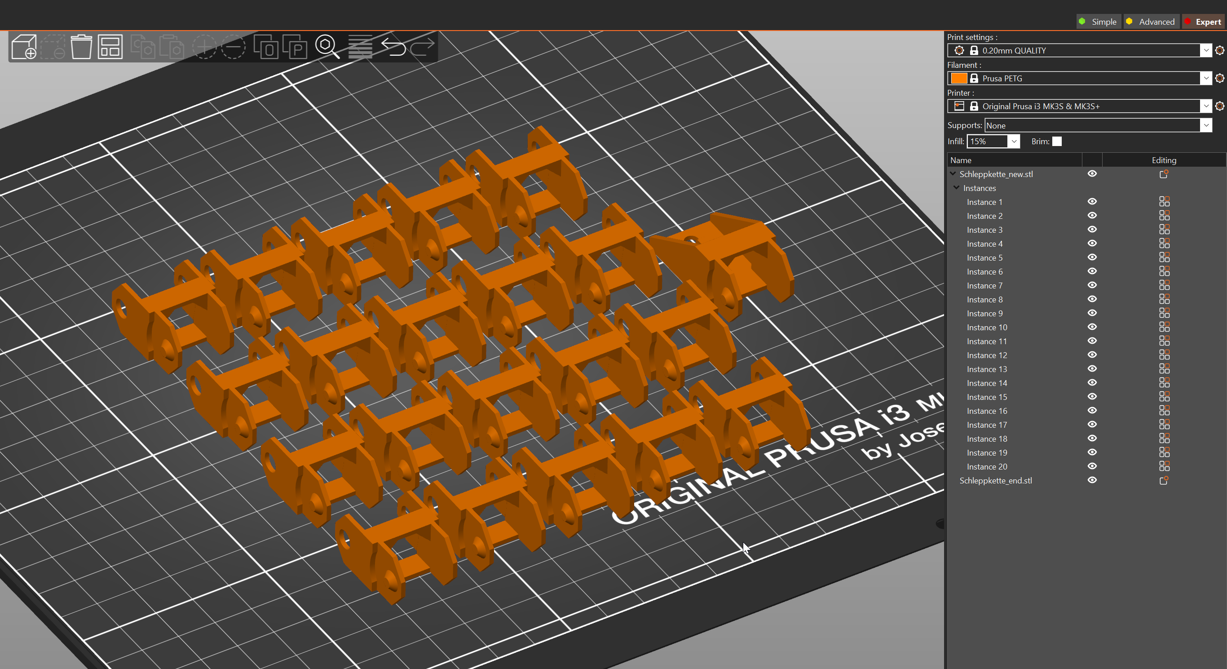The width and height of the screenshot is (1227, 669).
Task: Hide Instance 5 with its eye icon
Action: coord(1092,257)
